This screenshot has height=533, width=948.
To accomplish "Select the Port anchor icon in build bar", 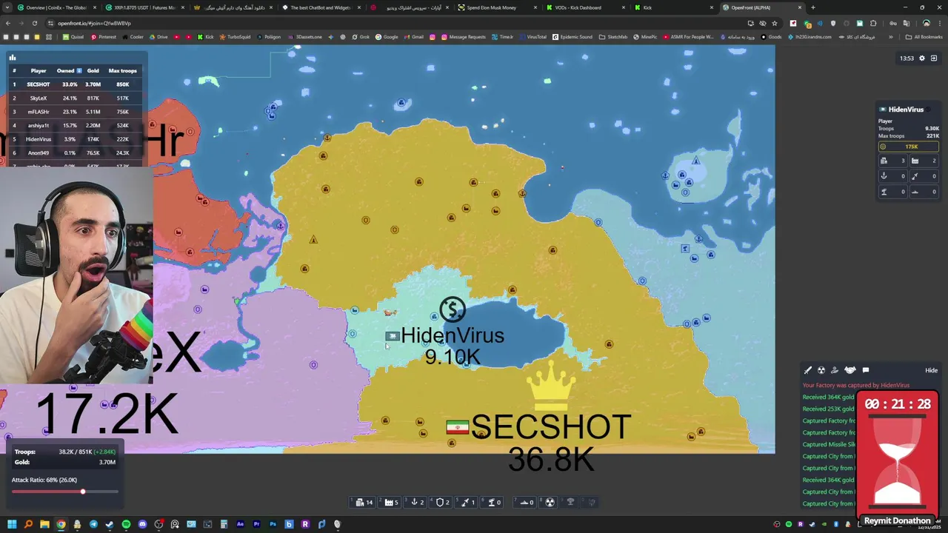I will [x=415, y=502].
